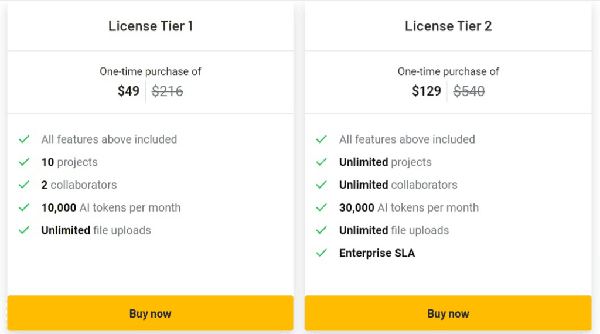Click the $129 price in Tier 2
Image resolution: width=600 pixels, height=334 pixels.
pos(426,91)
